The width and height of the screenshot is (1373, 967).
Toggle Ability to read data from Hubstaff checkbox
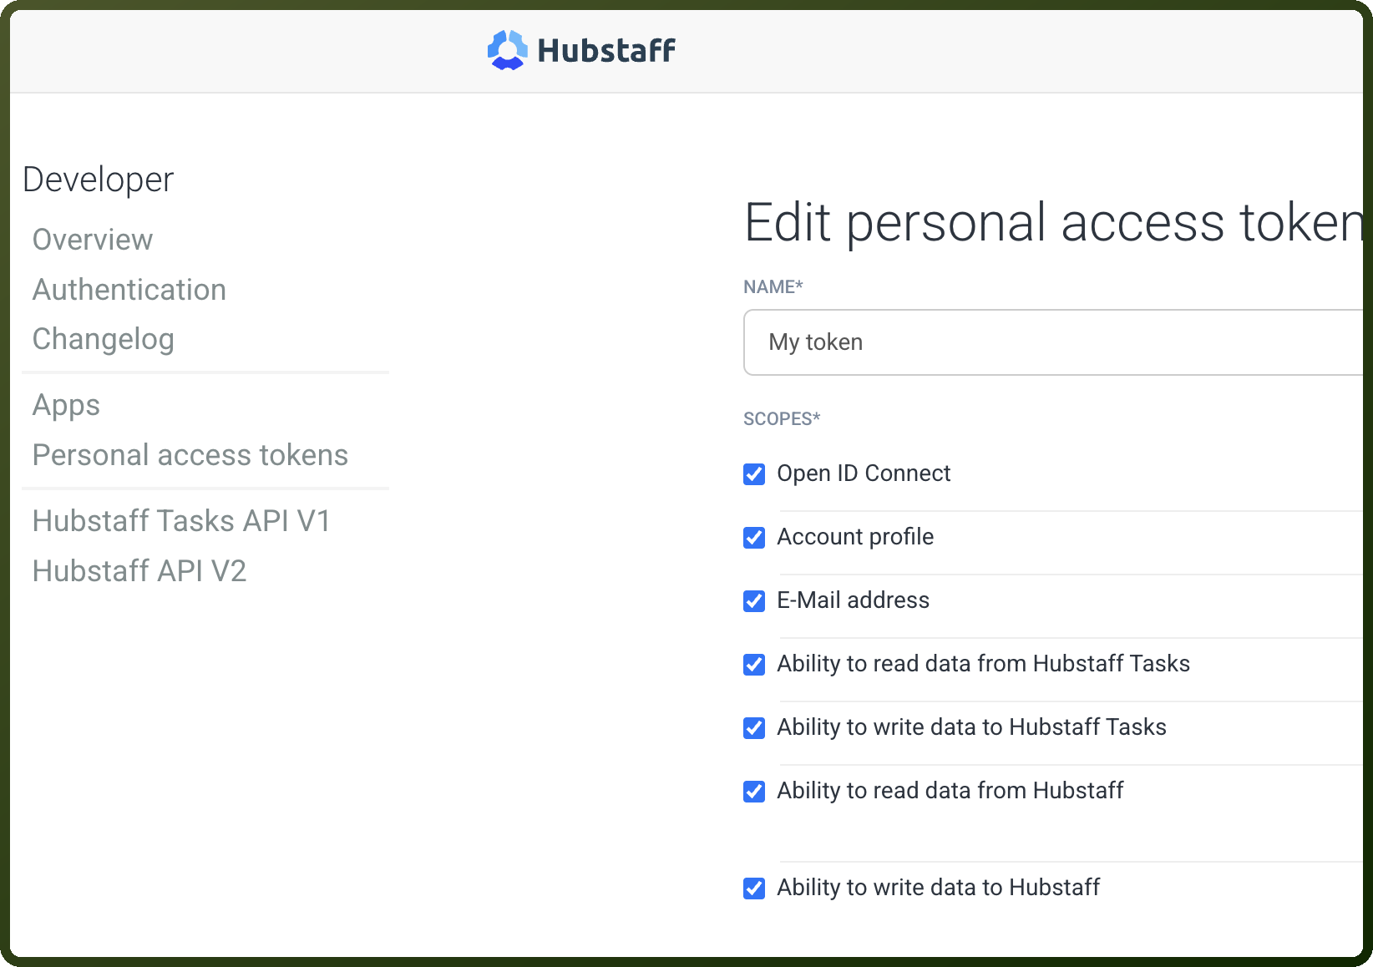coord(754,792)
